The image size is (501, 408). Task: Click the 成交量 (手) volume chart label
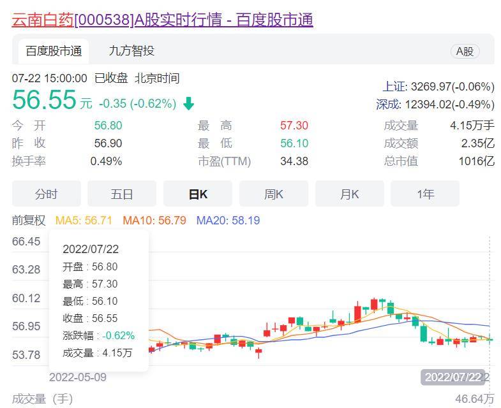(43, 398)
